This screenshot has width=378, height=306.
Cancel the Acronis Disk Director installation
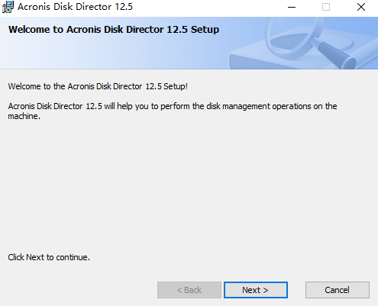(x=338, y=290)
